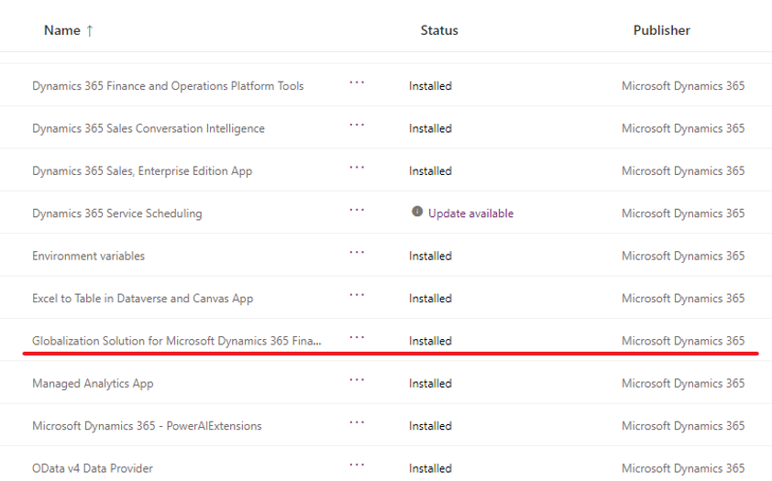Click the publisher of OData v4 Data Provider
Screen dimensions: 772x481
[683, 468]
